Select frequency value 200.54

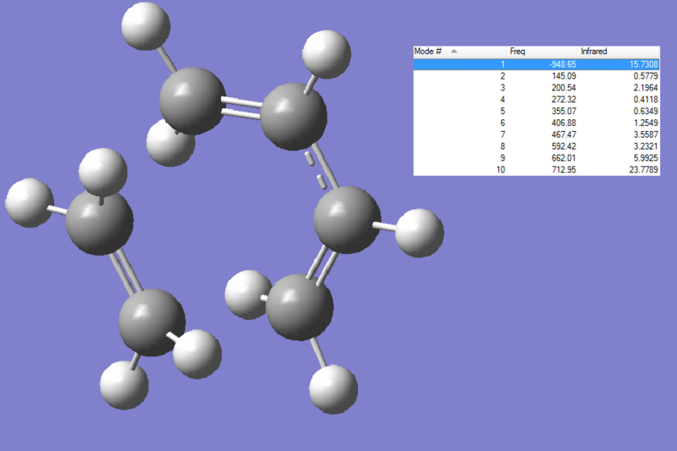[564, 88]
